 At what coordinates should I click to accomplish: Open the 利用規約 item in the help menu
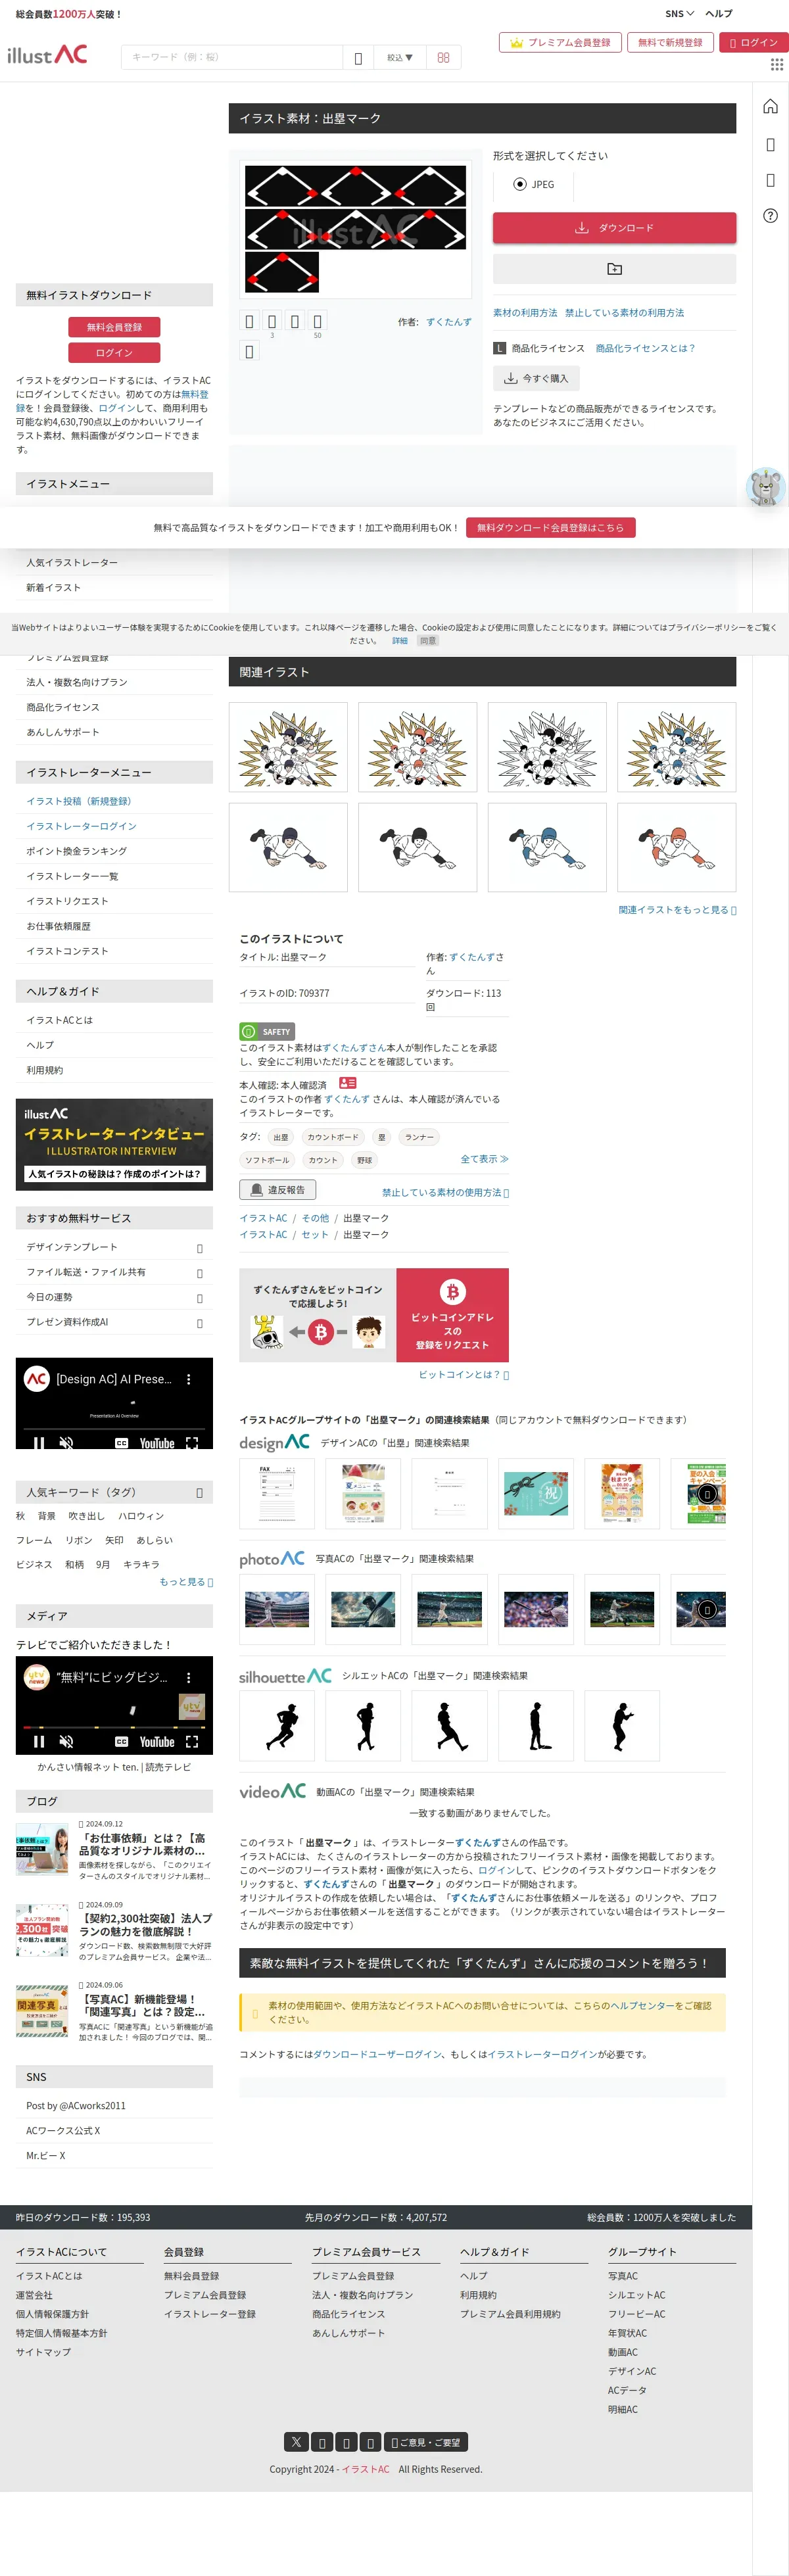point(45,1070)
